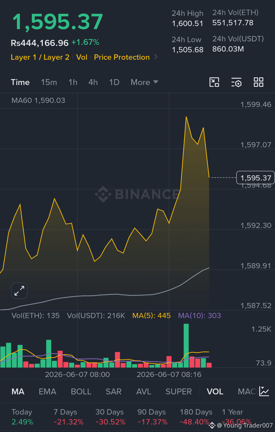Image resolution: width=275 pixels, height=432 pixels.
Task: Tap the current price label 1,595.37 on axis
Action: (x=256, y=178)
